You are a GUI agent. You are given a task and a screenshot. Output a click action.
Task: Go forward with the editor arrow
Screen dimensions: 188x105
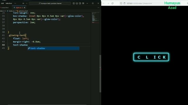(x=27, y=3)
